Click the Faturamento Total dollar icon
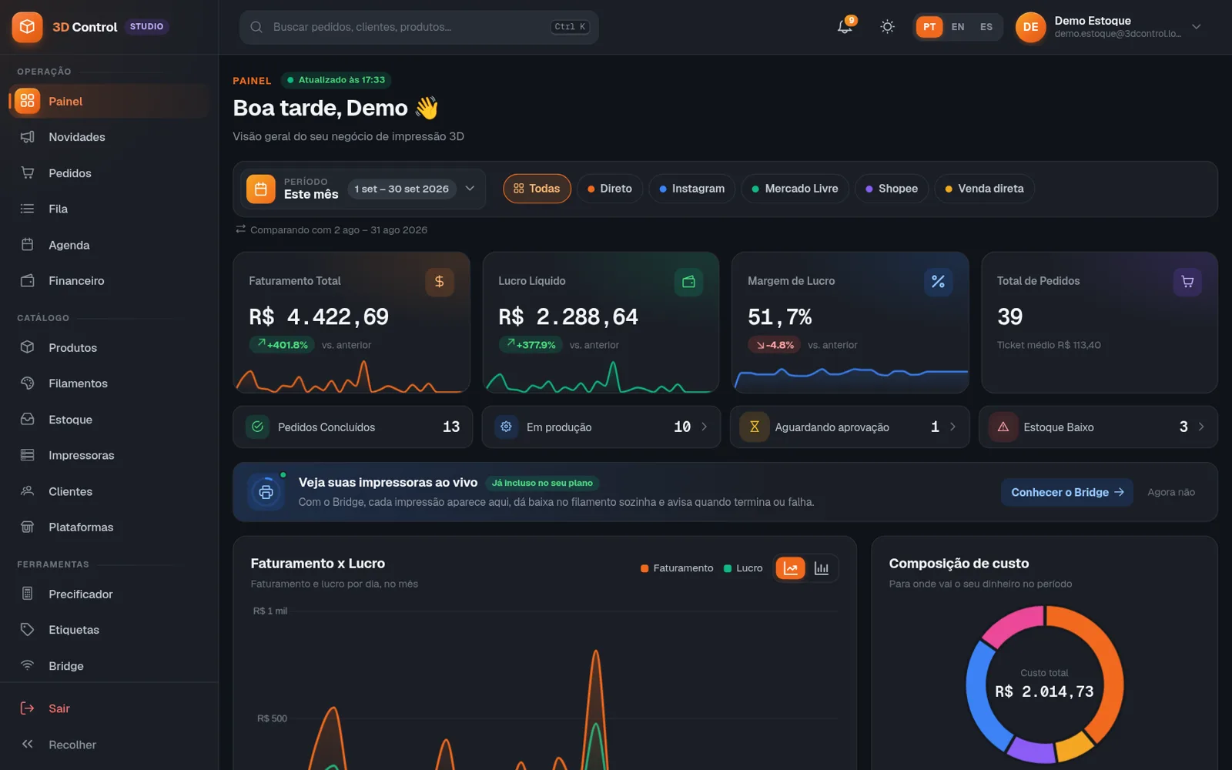The height and width of the screenshot is (770, 1232). click(x=439, y=282)
